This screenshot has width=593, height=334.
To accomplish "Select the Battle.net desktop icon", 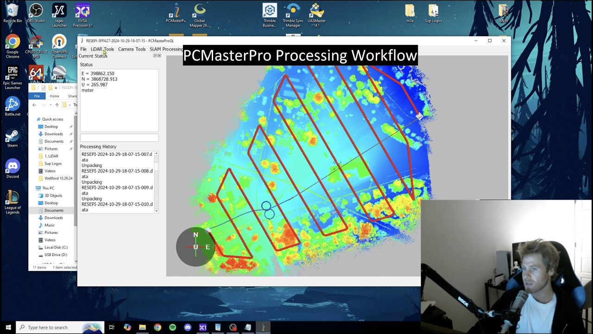I will coord(13,106).
